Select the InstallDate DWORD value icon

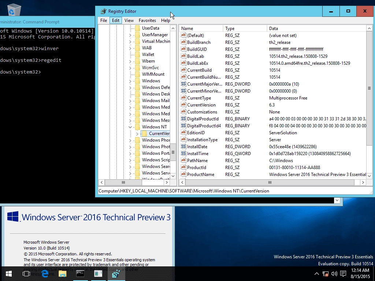coord(183,146)
